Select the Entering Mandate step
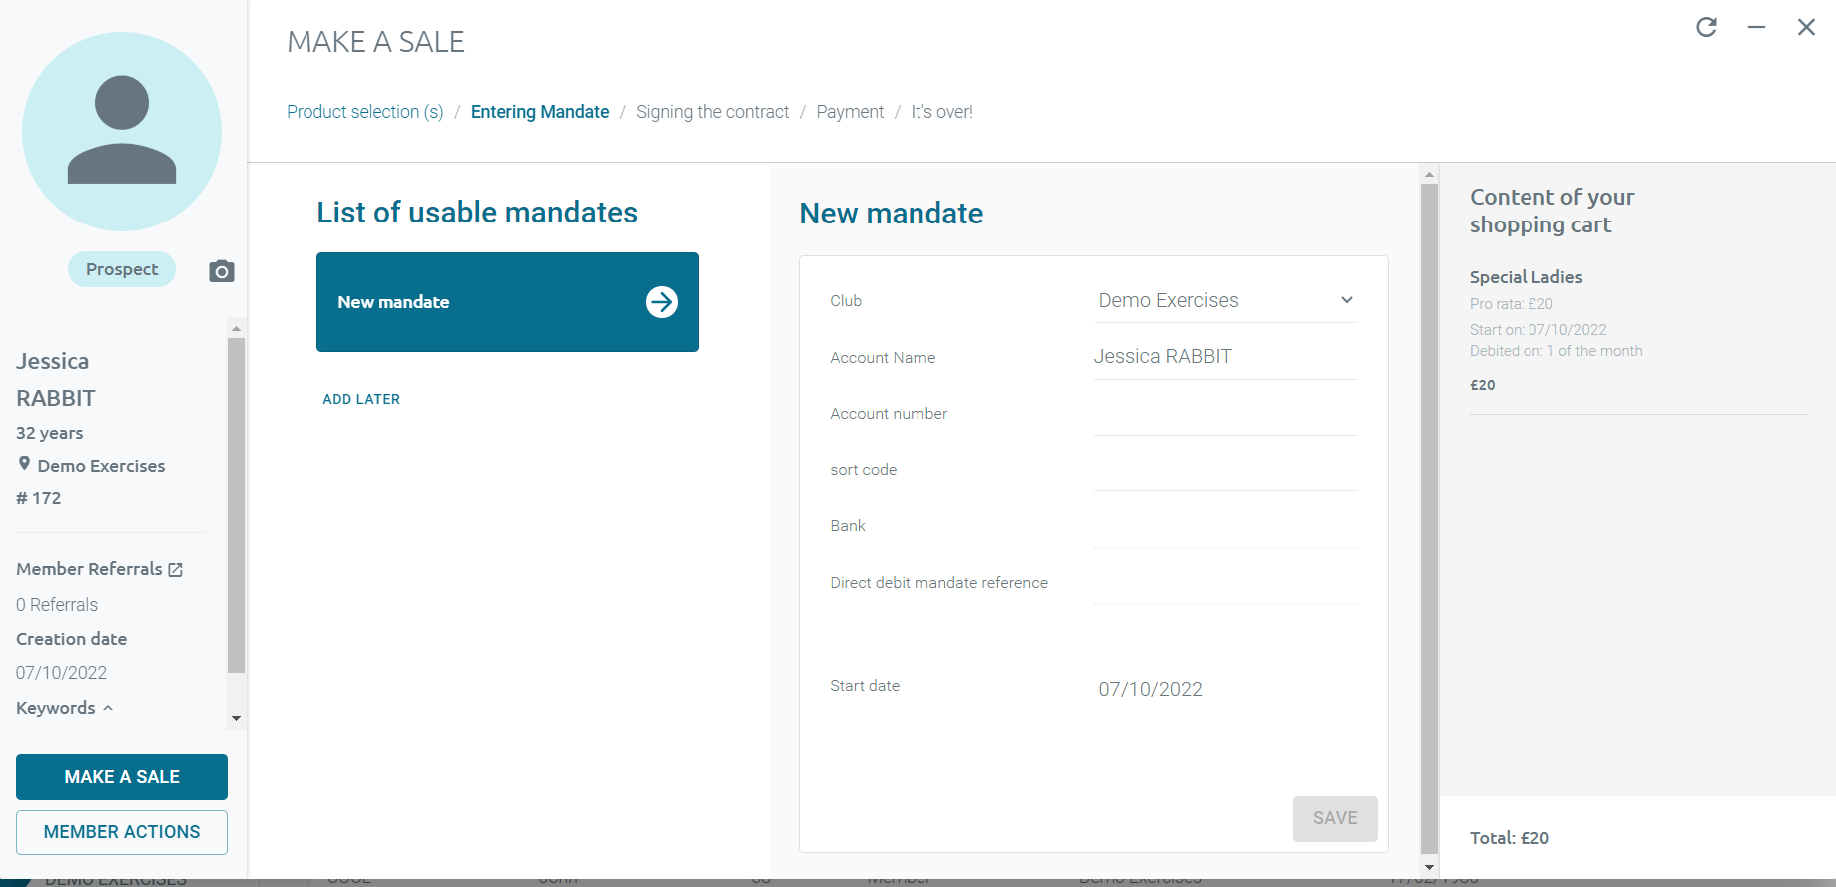 (540, 112)
